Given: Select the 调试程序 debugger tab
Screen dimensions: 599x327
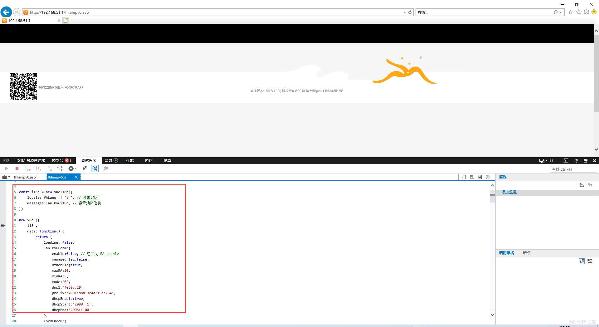Looking at the screenshot, I should pos(89,161).
